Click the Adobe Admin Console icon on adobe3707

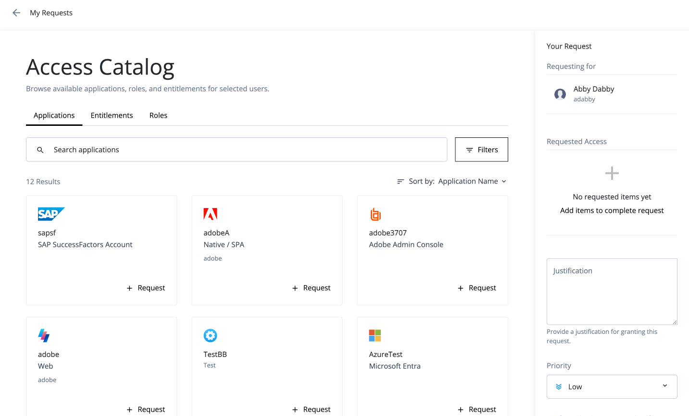[x=376, y=214]
